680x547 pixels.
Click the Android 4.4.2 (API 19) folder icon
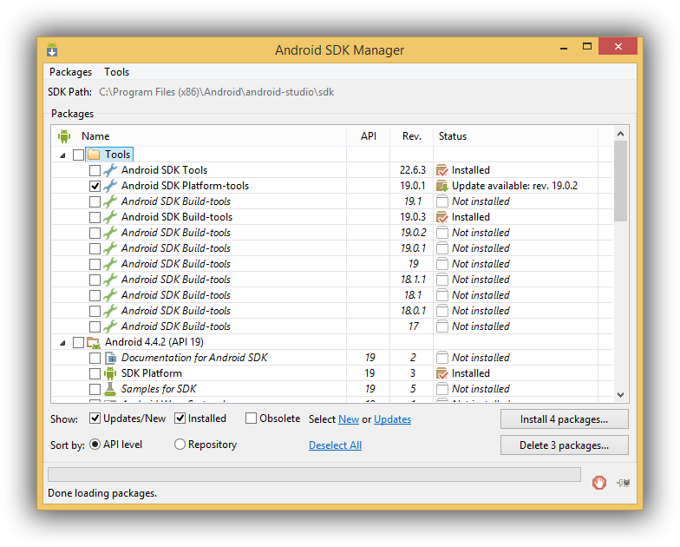(x=94, y=342)
